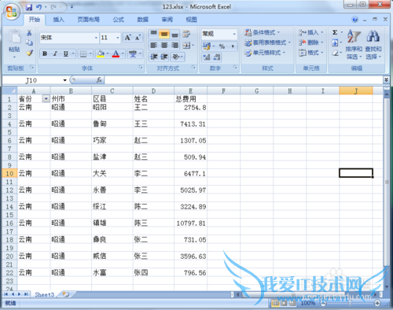Insert a new worksheet tab
Viewport: 393px width, 310px height.
[65, 294]
